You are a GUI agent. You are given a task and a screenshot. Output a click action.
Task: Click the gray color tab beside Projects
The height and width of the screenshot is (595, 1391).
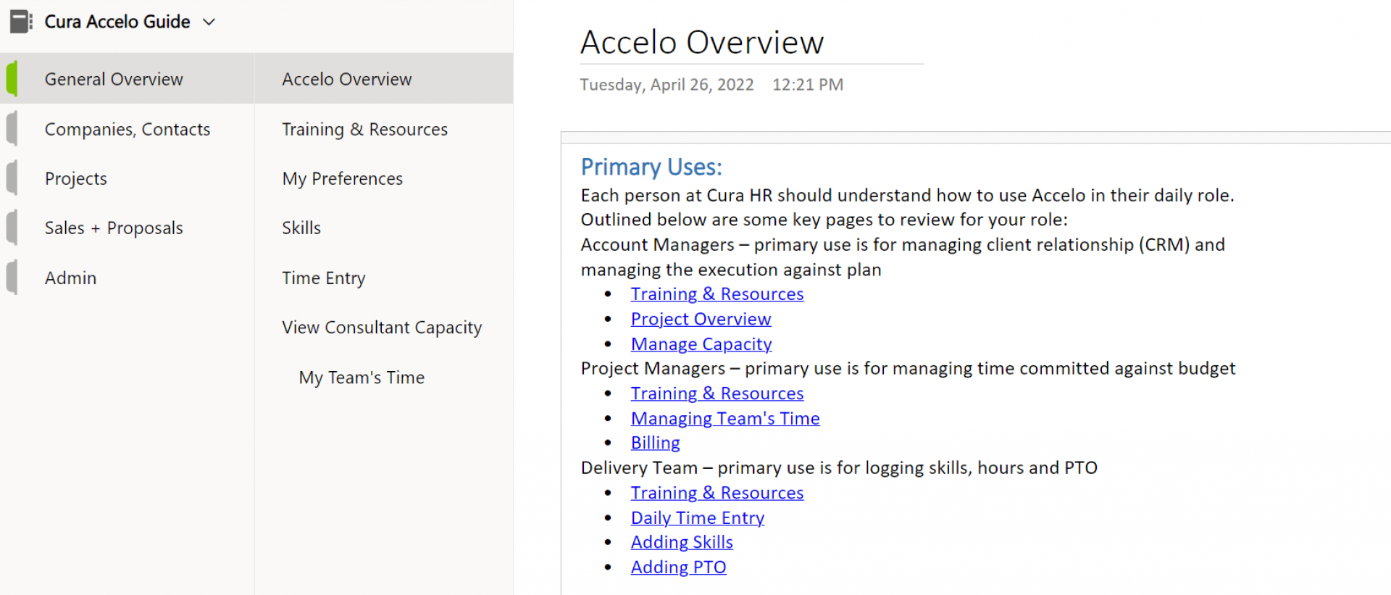[12, 178]
